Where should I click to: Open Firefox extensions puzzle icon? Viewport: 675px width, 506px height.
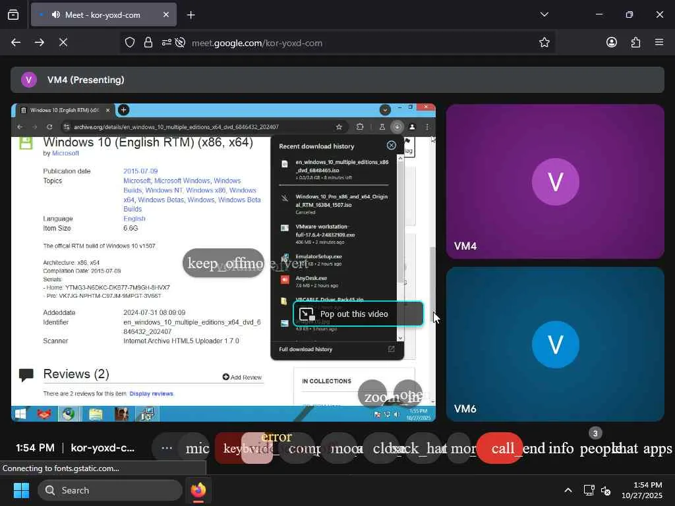635,42
